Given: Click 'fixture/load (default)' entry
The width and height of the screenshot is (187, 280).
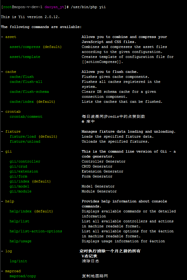Looking at the screenshot, I should click(x=33, y=137).
